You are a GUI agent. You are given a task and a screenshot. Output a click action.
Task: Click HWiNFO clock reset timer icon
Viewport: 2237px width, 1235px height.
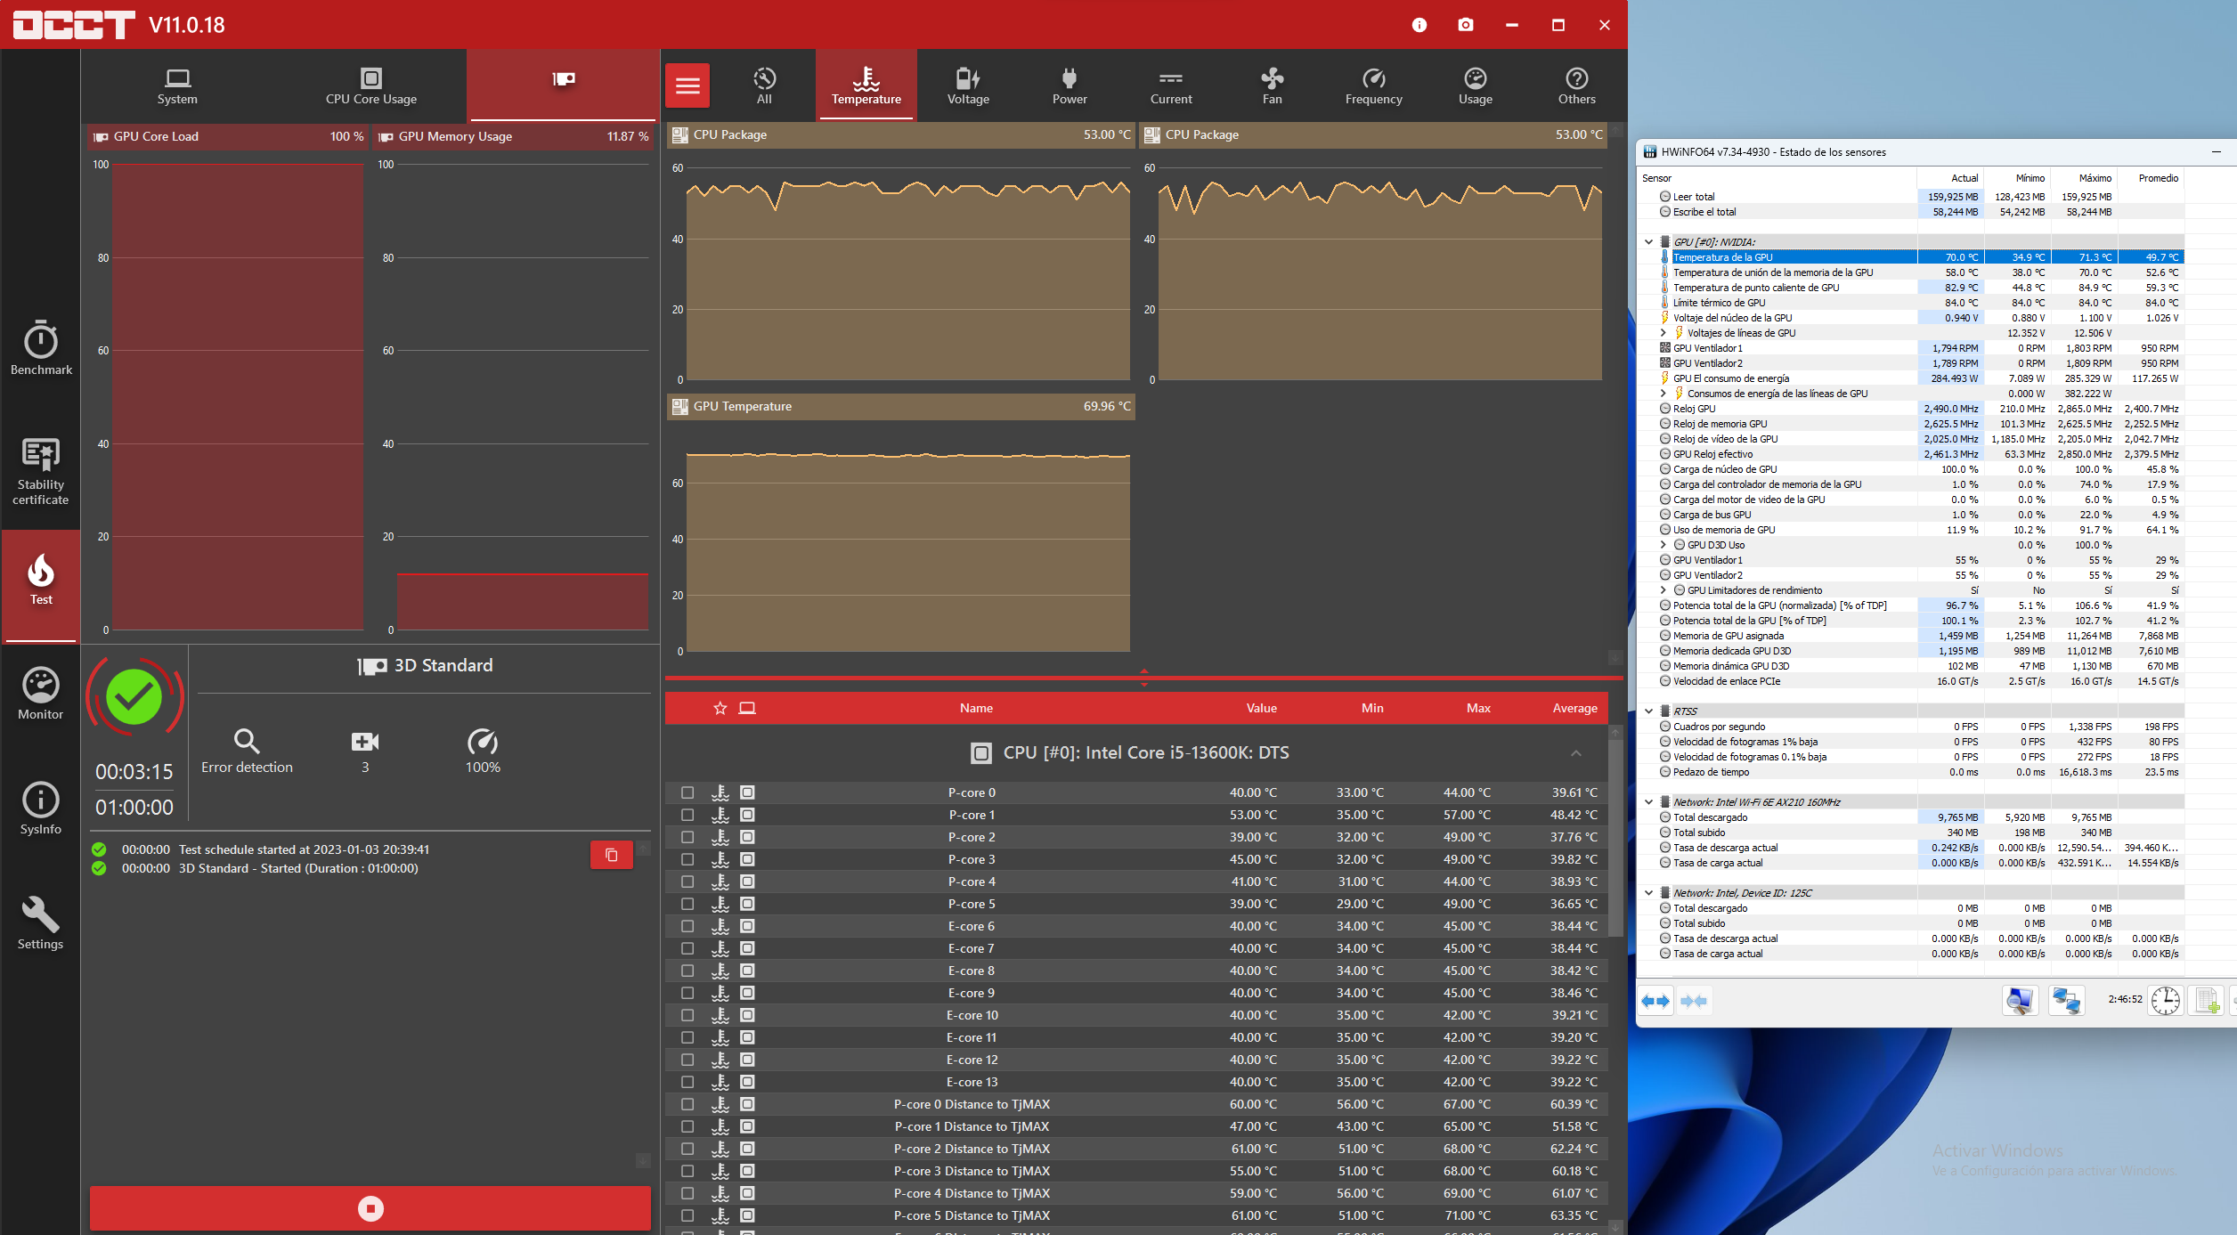coord(2165,1000)
